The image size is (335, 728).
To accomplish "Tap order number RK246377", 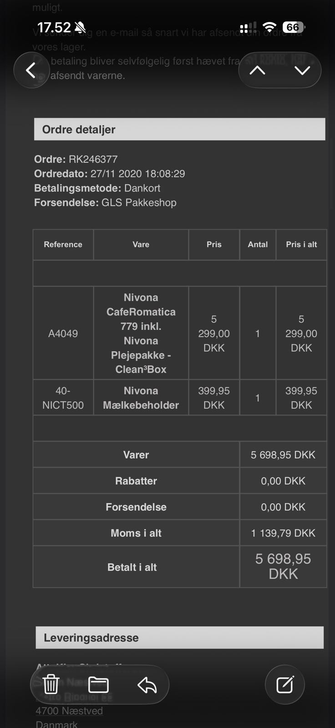I will point(93,159).
